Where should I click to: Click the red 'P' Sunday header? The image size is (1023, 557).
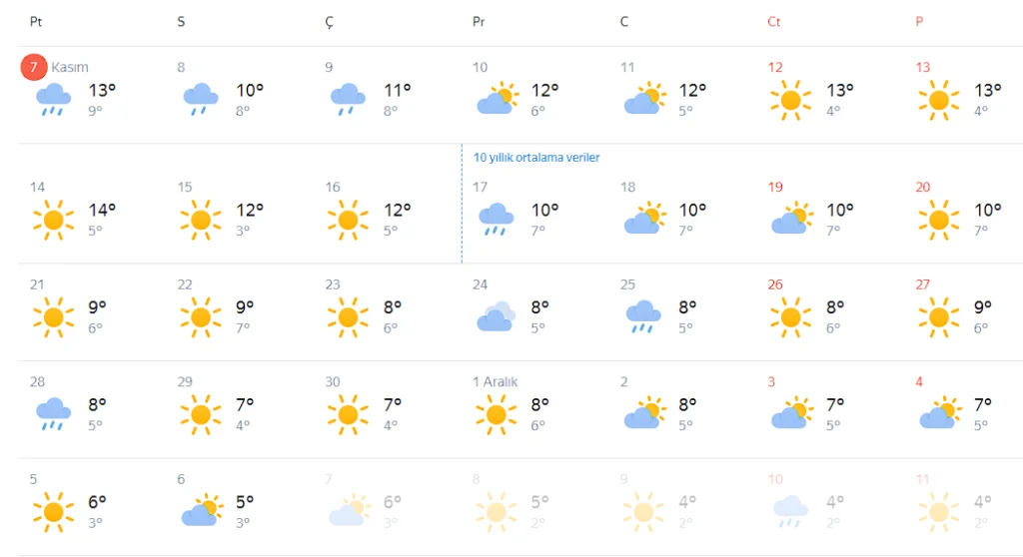(919, 22)
